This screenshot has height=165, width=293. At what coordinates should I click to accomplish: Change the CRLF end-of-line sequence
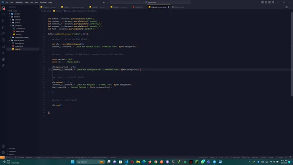coord(227,157)
